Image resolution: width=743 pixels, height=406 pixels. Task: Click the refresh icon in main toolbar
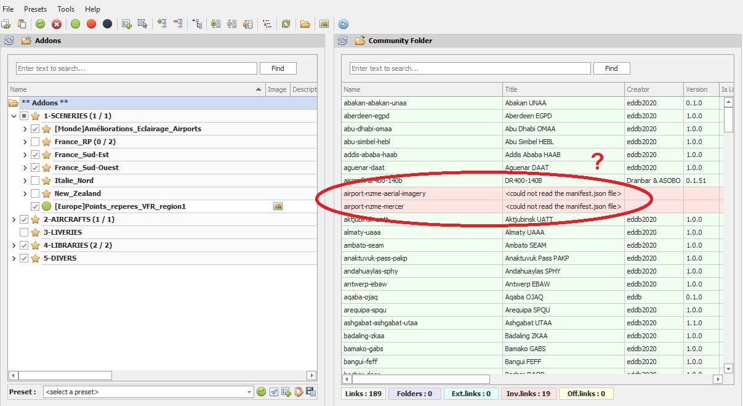(x=286, y=24)
